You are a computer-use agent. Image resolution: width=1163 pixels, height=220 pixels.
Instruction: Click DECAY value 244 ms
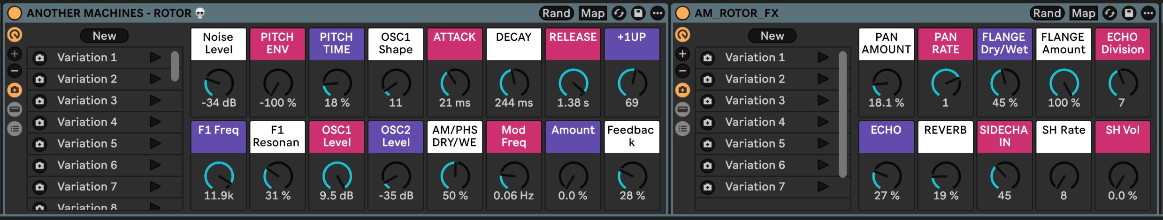[514, 103]
